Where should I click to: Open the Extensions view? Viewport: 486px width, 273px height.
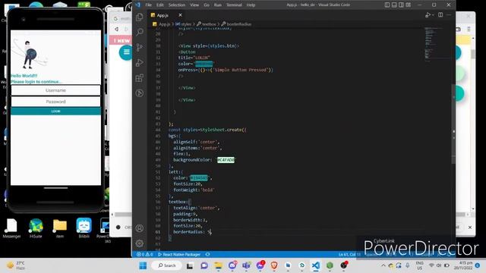(140, 77)
